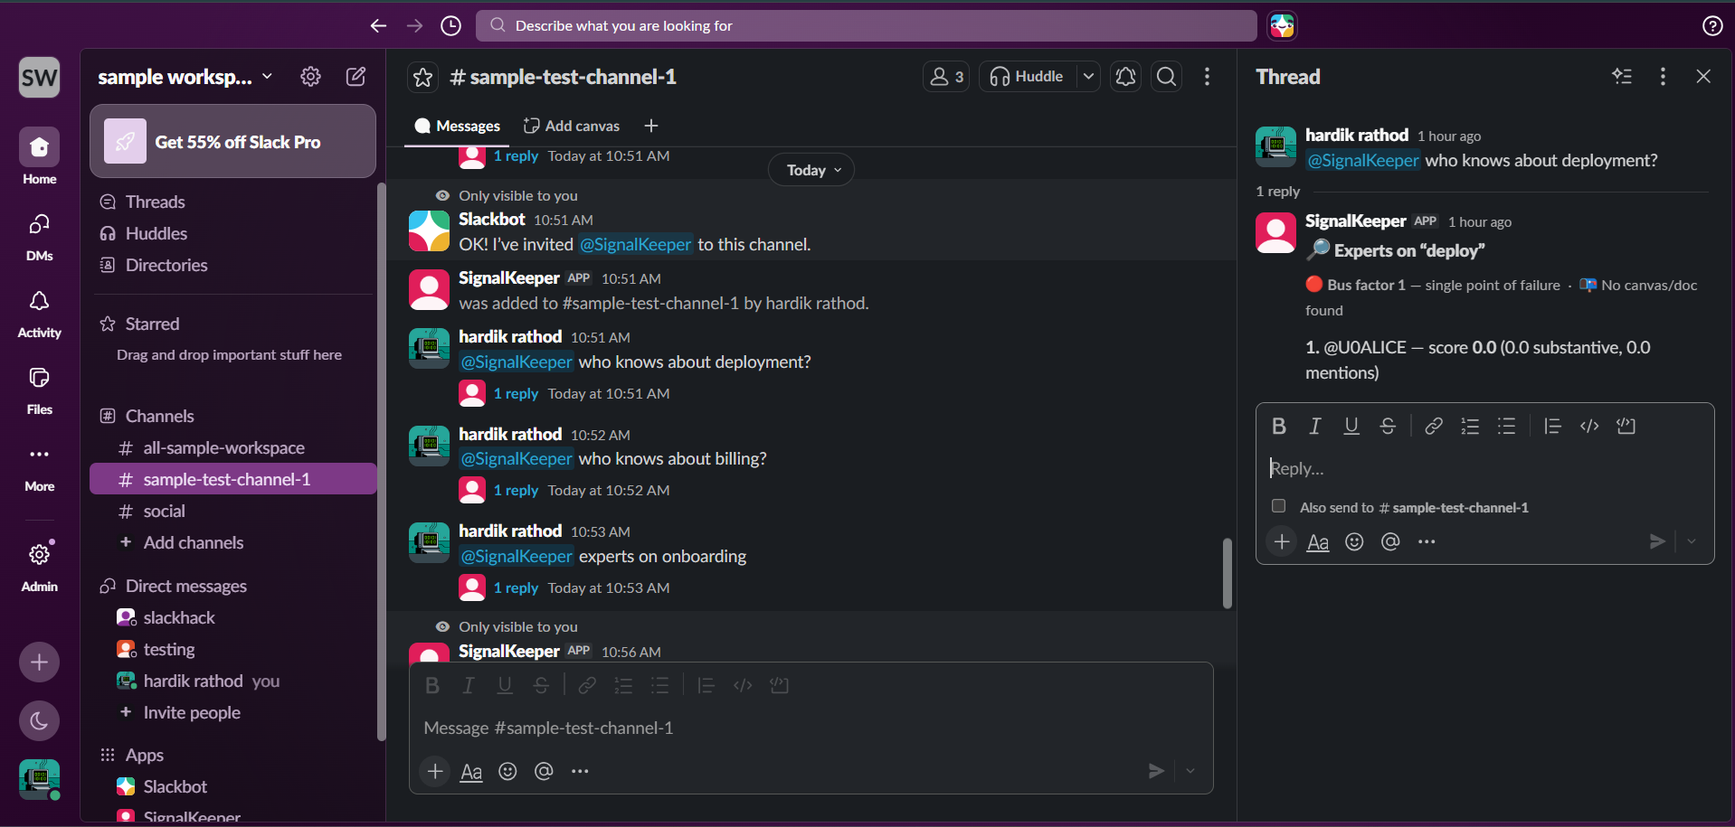
Task: Open channel more actions vertical dots
Action: pos(1207,77)
